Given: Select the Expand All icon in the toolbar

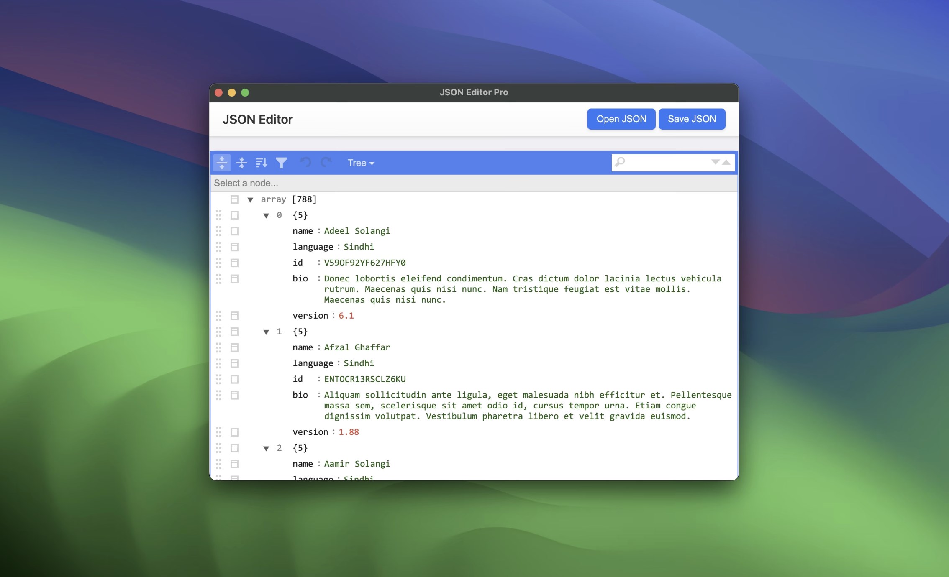Looking at the screenshot, I should (222, 163).
